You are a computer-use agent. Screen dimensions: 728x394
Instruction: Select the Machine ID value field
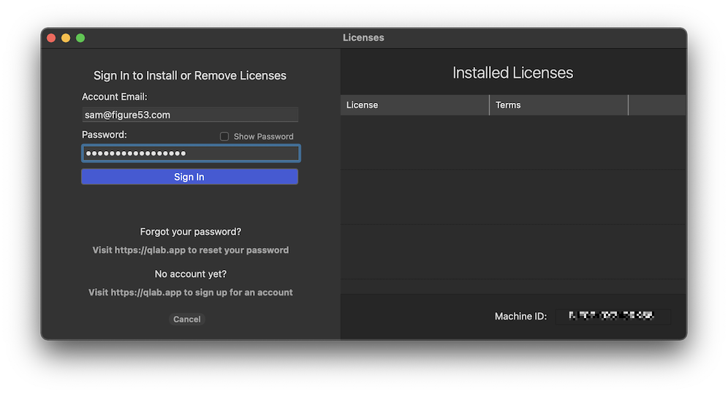[613, 317]
